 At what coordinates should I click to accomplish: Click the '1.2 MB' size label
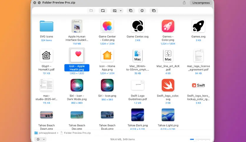click(138, 103)
